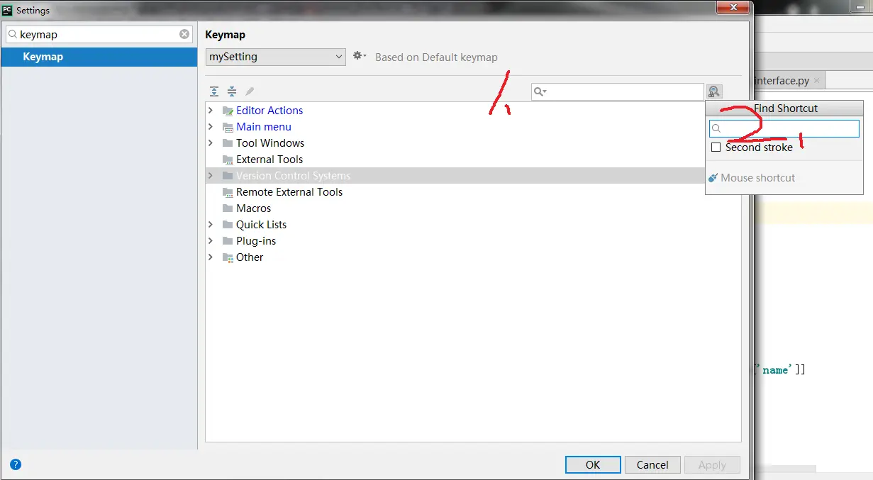Click the Find Shortcut keystroke input field

tap(784, 128)
